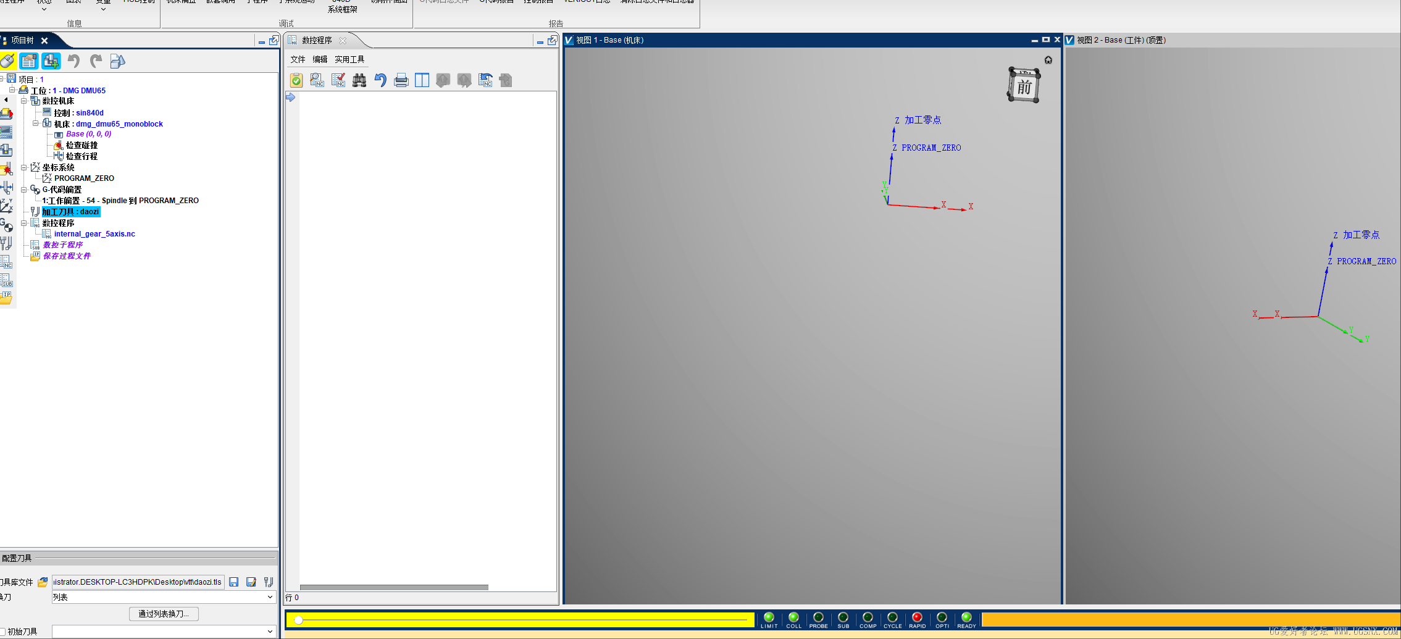
Task: Collapse the G-代码偏置 tree node
Action: pyautogui.click(x=24, y=190)
